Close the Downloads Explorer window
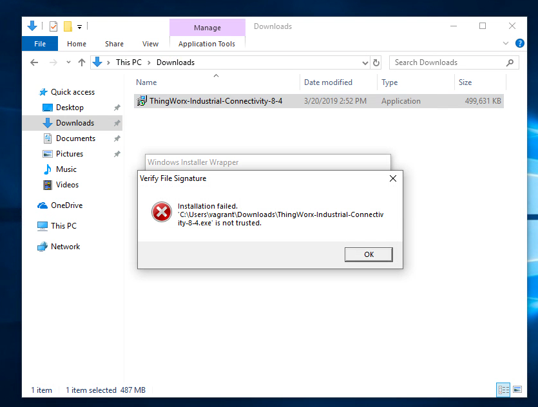The image size is (538, 407). click(x=512, y=26)
